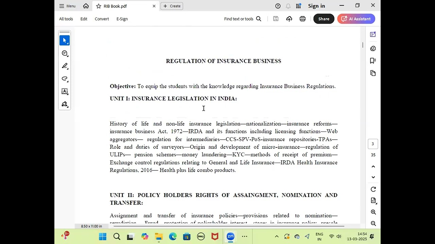Click the current page number box
Image resolution: width=435 pixels, height=244 pixels.
coord(372,144)
